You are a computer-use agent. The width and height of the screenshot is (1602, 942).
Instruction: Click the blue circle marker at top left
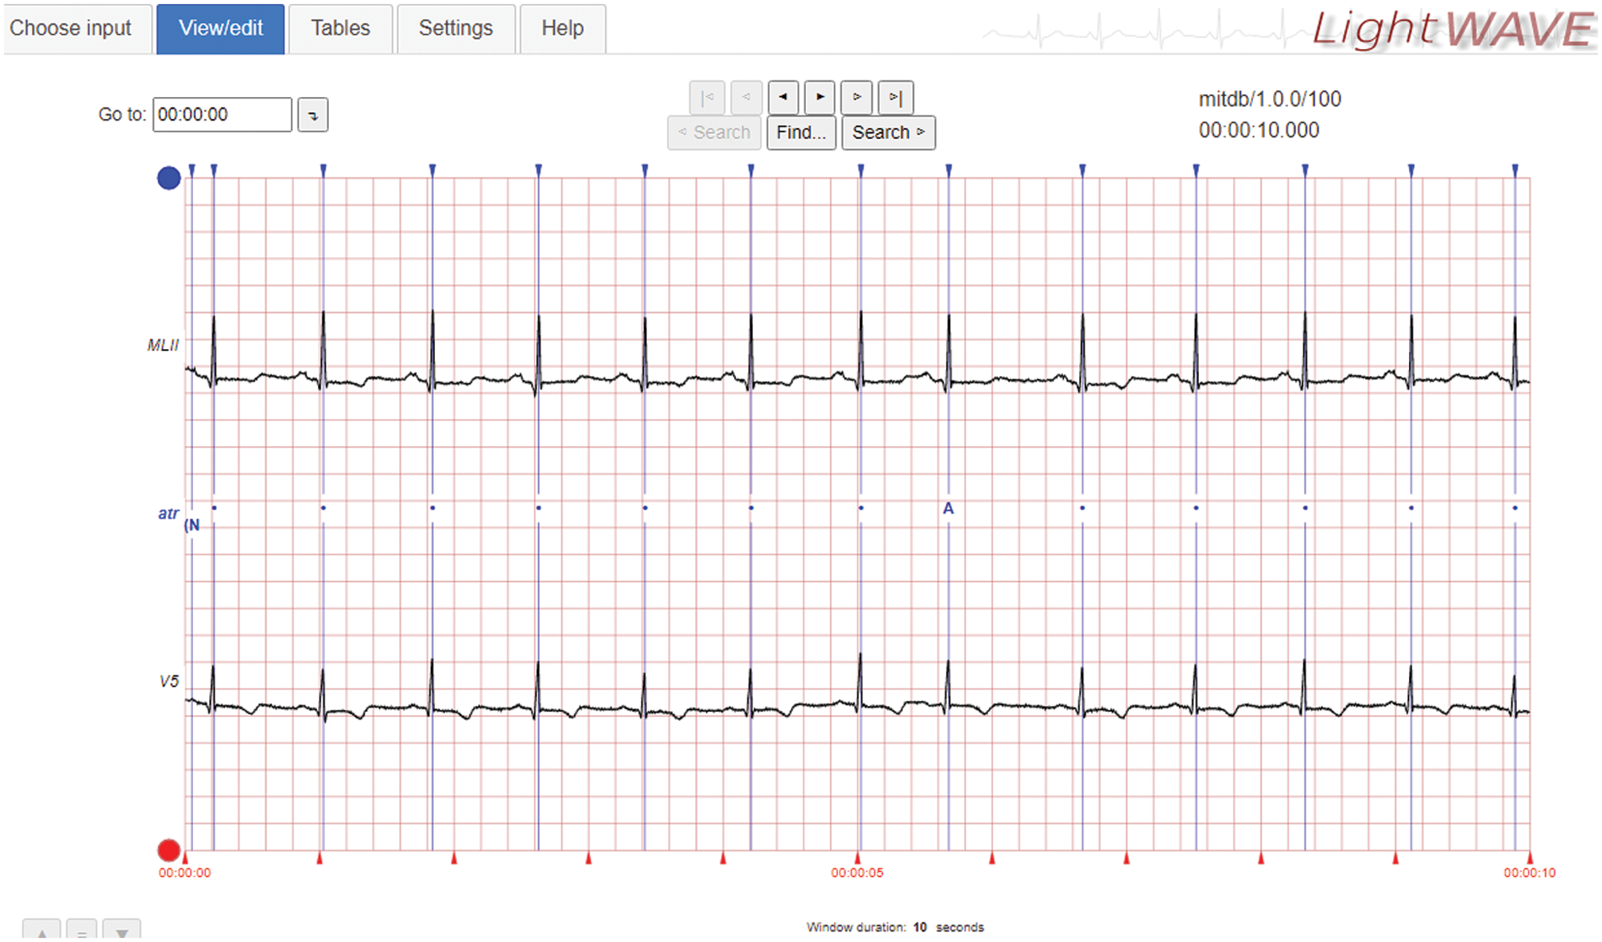coord(169,178)
